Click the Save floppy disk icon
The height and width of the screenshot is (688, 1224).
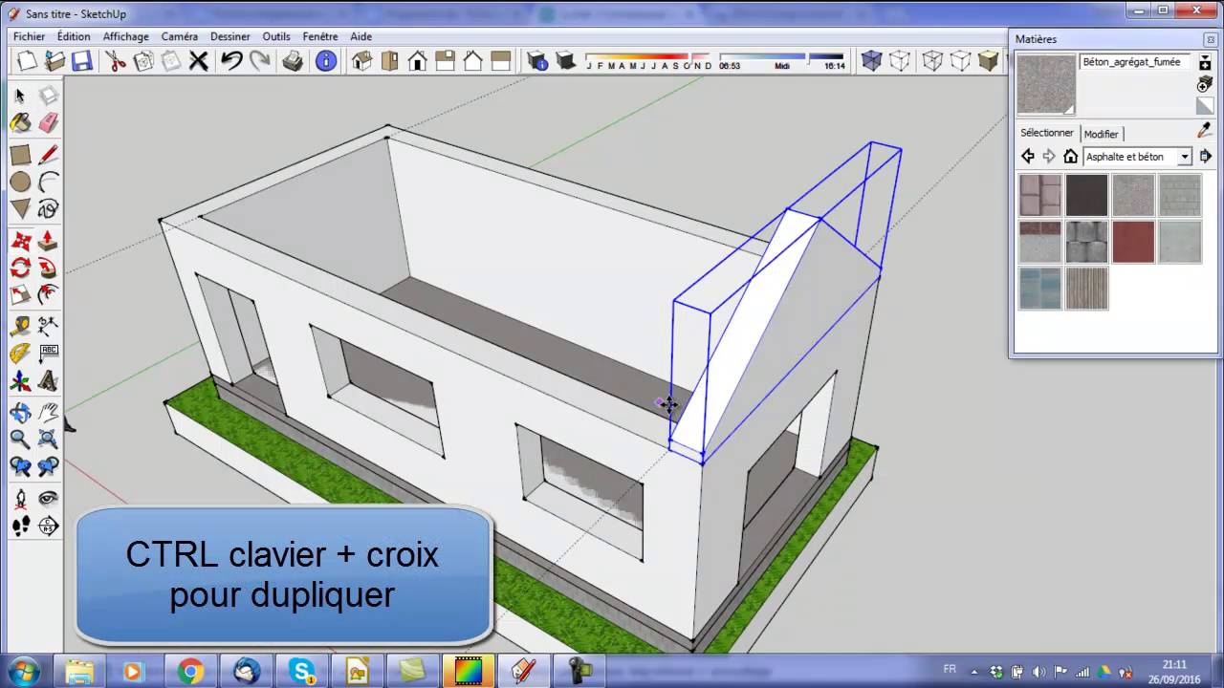[82, 61]
